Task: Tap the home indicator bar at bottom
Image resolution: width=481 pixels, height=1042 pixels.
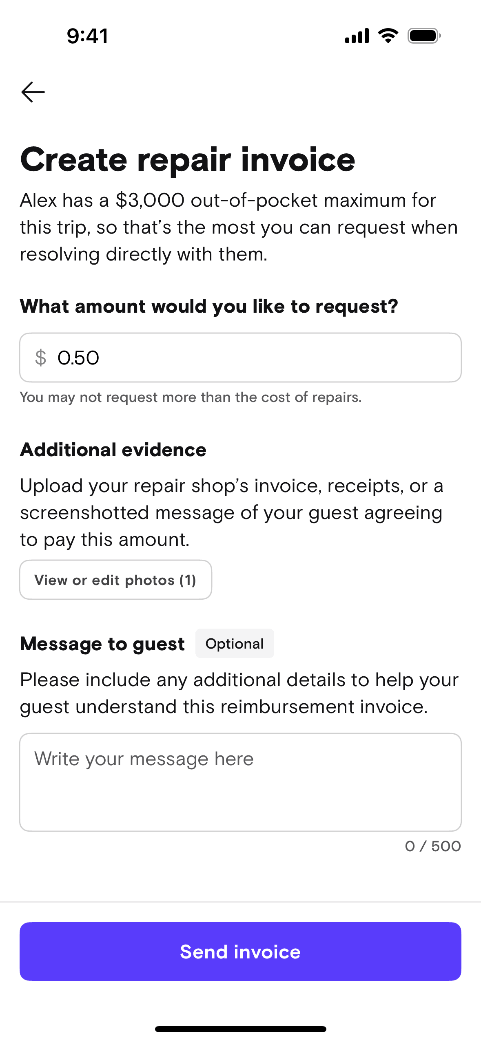Action: pos(240,1029)
